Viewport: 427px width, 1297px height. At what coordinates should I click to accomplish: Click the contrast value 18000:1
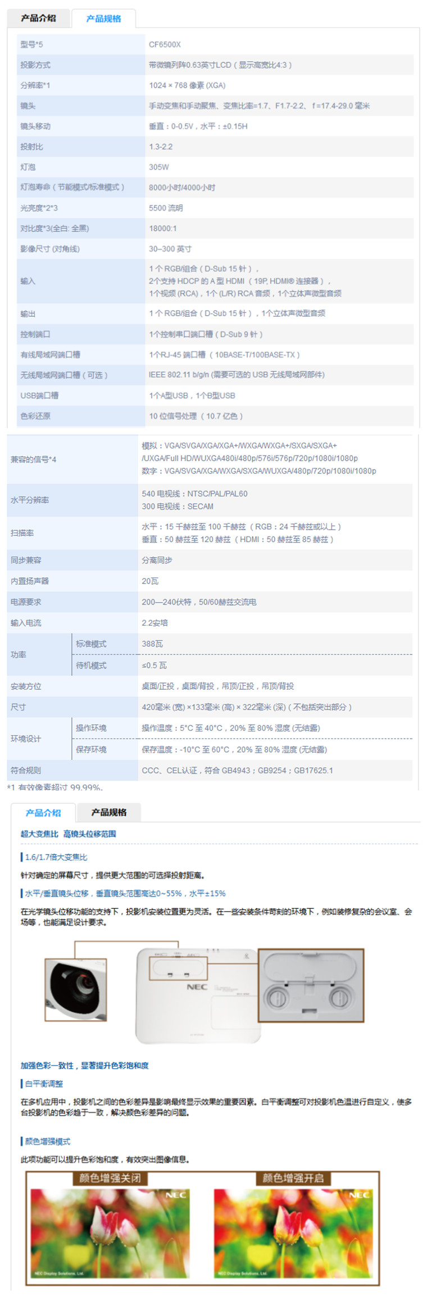pos(163,228)
